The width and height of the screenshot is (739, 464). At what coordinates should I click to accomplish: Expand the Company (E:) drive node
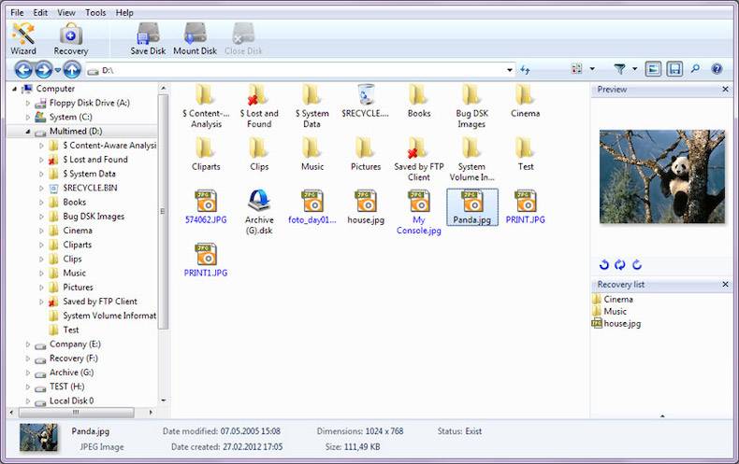point(28,344)
